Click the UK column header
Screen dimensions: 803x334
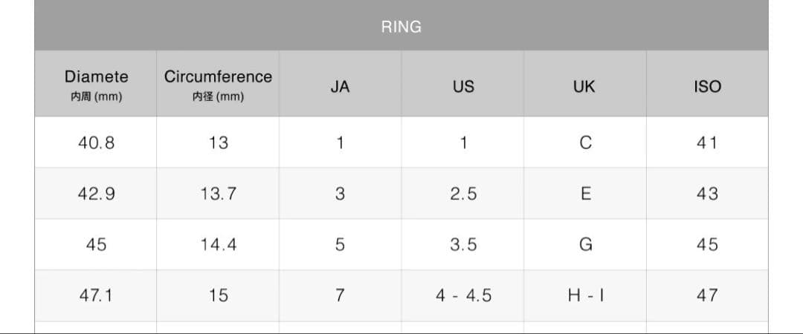point(584,86)
